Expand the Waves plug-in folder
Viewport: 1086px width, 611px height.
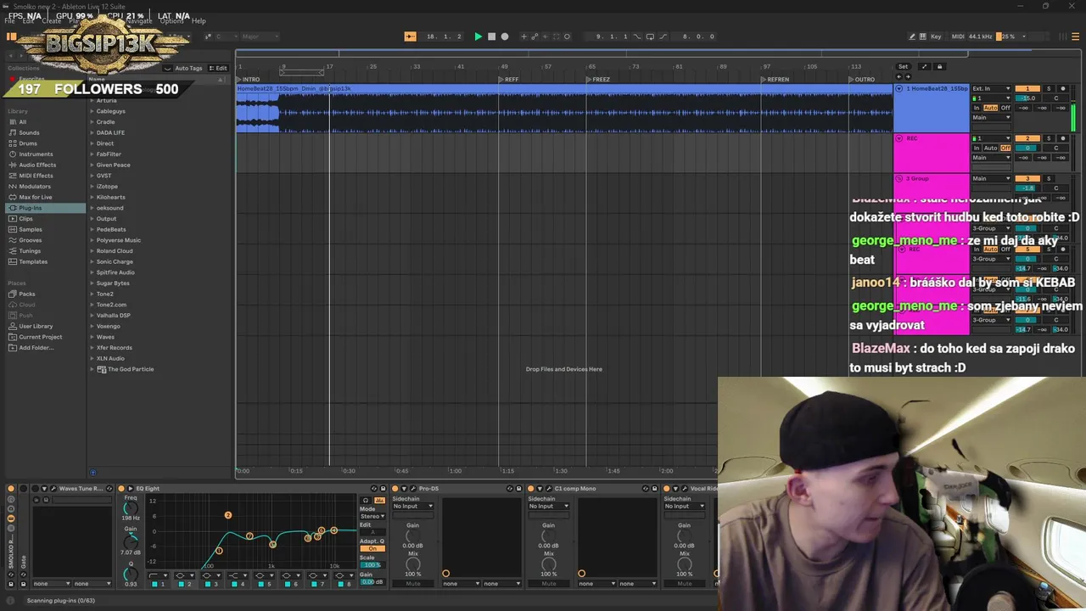tap(92, 337)
